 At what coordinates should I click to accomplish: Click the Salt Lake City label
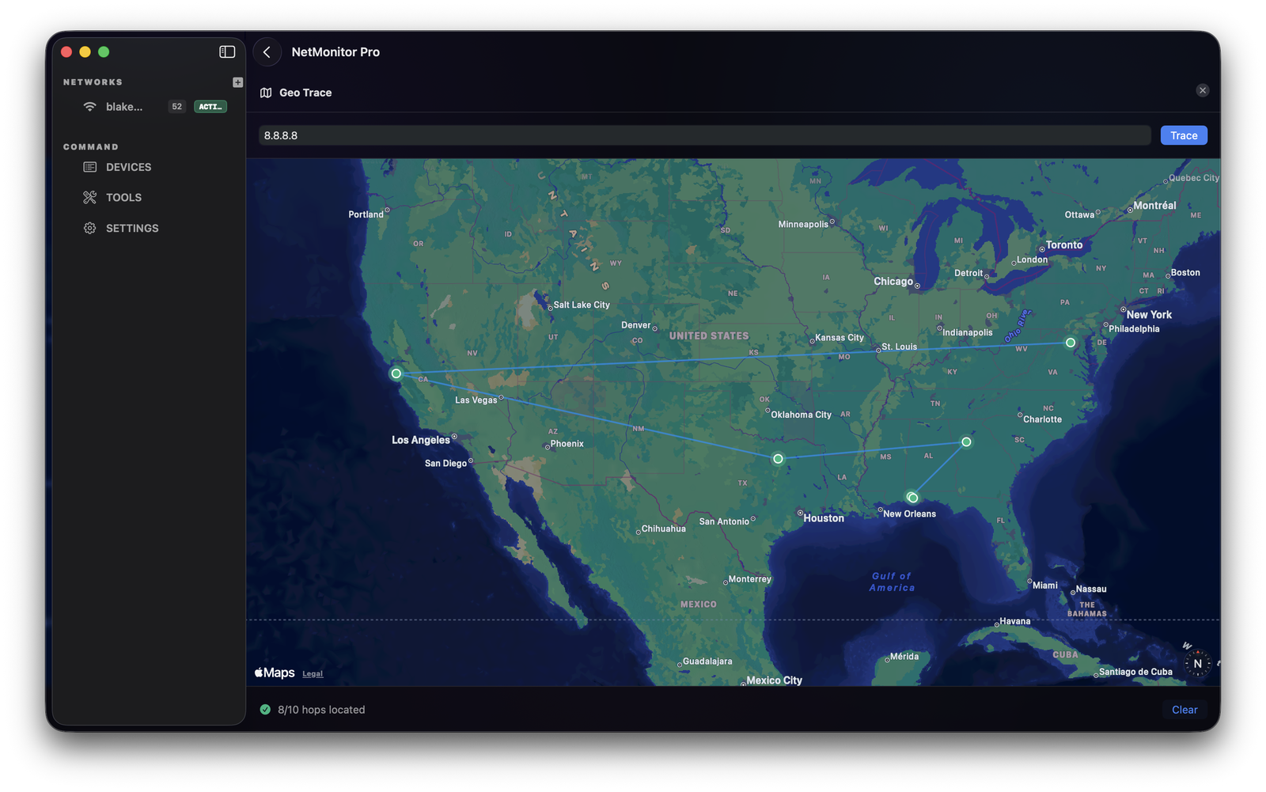582,305
